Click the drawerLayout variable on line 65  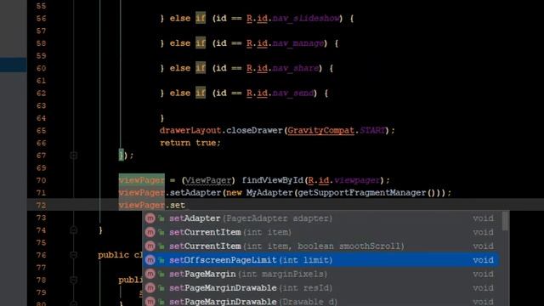(x=190, y=130)
